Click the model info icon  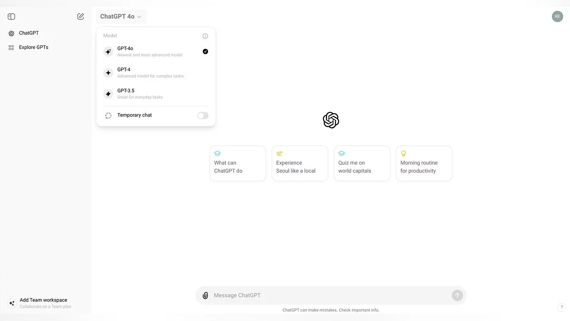[205, 36]
